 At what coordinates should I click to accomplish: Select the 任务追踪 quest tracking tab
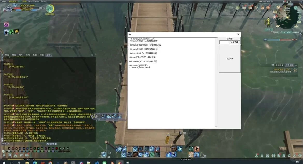pos(290,65)
